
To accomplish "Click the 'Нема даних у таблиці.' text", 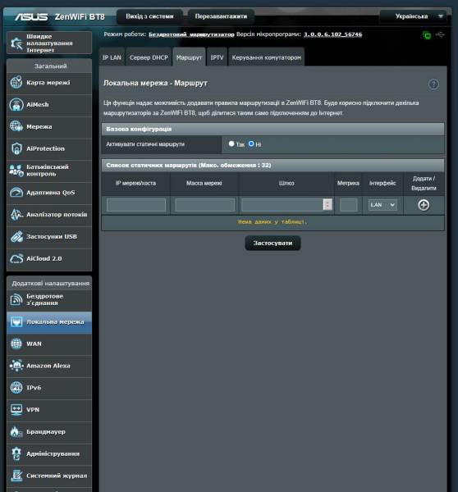I will click(273, 222).
